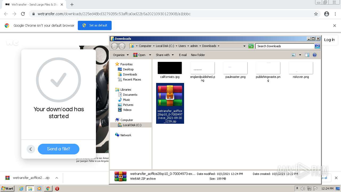Screen dimensions: 341x192
Task: Open a new Chrome tab
Action: pyautogui.click(x=72, y=5)
